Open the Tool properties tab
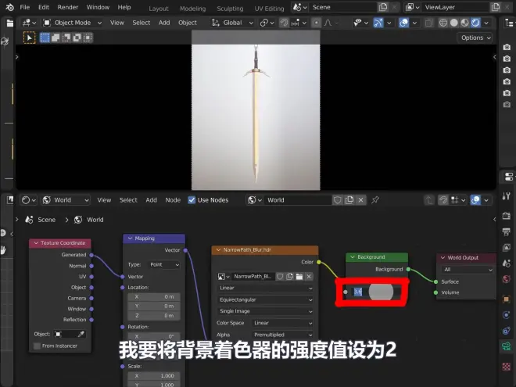 [506, 196]
